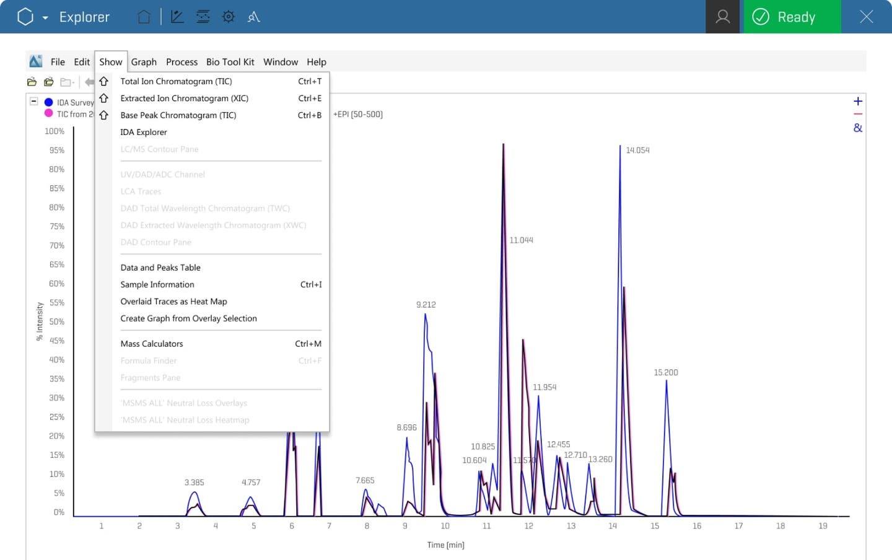The height and width of the screenshot is (560, 892).
Task: Click the plus icon beside the chromatogram
Action: (x=857, y=101)
